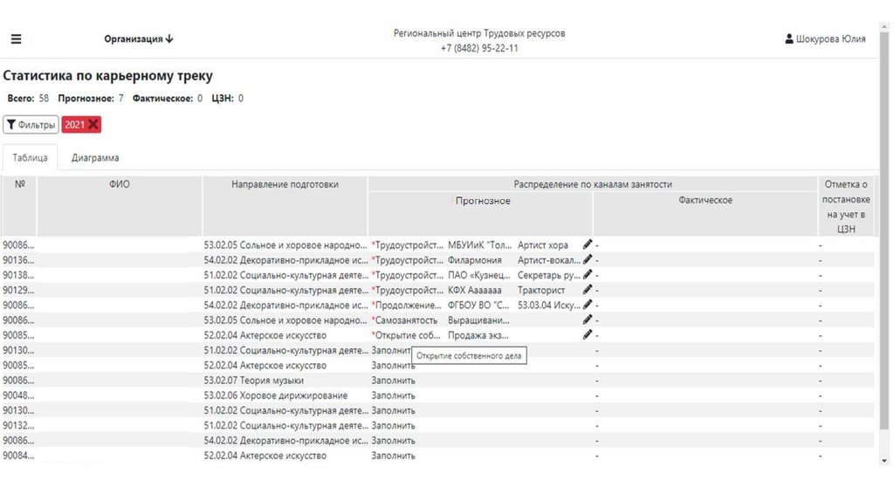Click Заполнить in the Теория музыки row
The height and width of the screenshot is (501, 894).
click(393, 381)
